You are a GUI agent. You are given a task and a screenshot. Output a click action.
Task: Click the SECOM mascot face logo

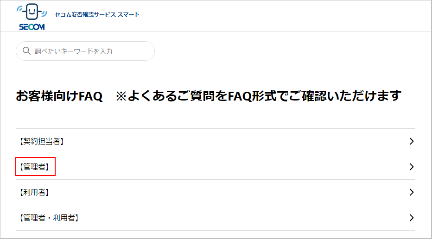(32, 13)
